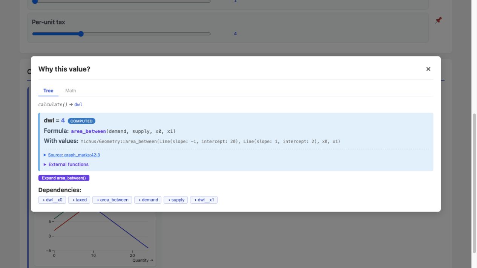This screenshot has height=268, width=477.
Task: Open the taxed dependency chip
Action: tap(79, 200)
